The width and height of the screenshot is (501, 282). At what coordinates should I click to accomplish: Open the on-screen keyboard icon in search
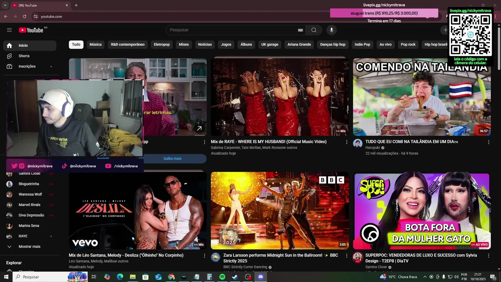click(300, 30)
